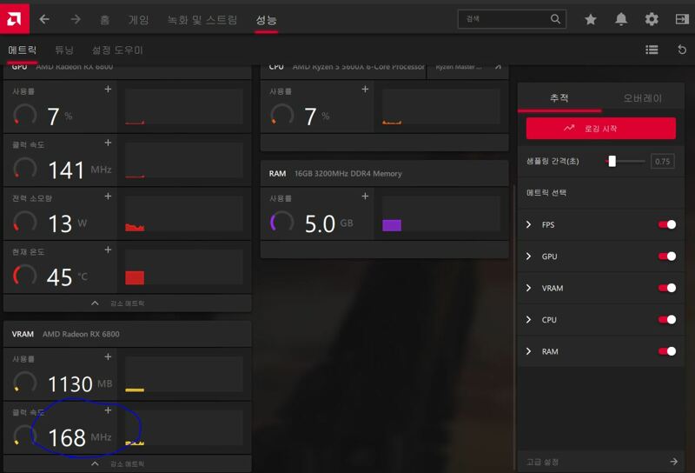Screen dimensions: 695x473
Task: Open settings gear icon
Action: click(651, 19)
